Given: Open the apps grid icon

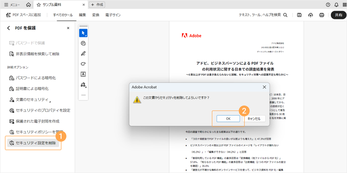Looking at the screenshot, I should coord(344,5).
